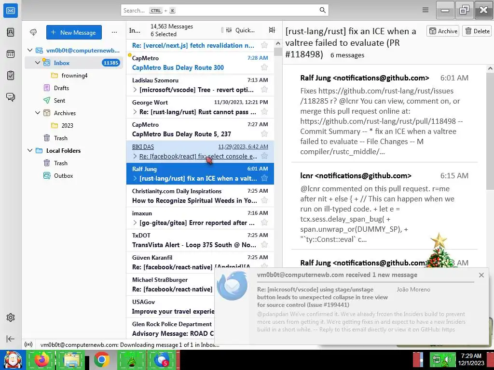The image size is (494, 370).
Task: Click in the Search field
Action: [x=225, y=10]
